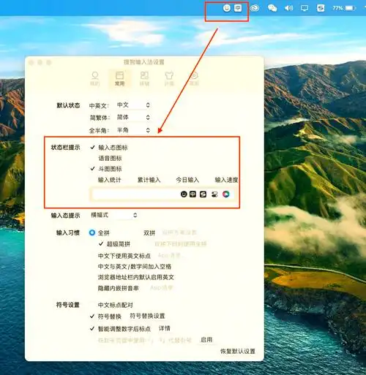This screenshot has height=375, width=366.
Task: Click 恢复默认设置 restore defaults button
Action: pyautogui.click(x=238, y=351)
